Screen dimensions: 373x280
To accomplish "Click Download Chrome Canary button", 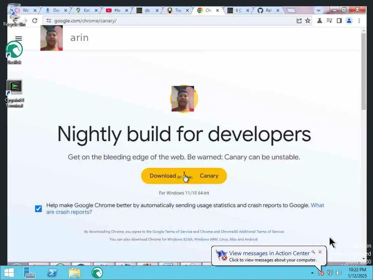I will tap(184, 176).
